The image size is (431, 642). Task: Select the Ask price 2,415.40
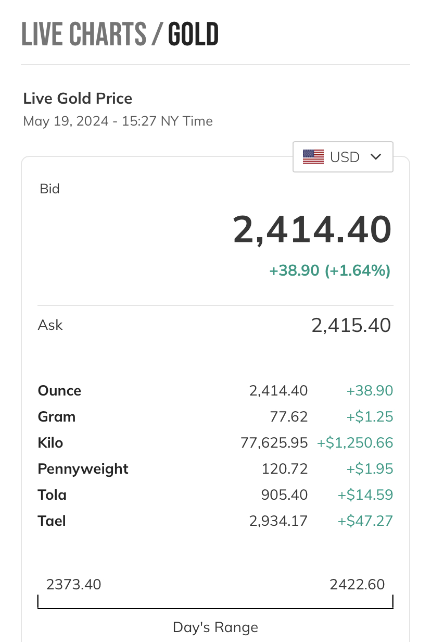click(351, 325)
